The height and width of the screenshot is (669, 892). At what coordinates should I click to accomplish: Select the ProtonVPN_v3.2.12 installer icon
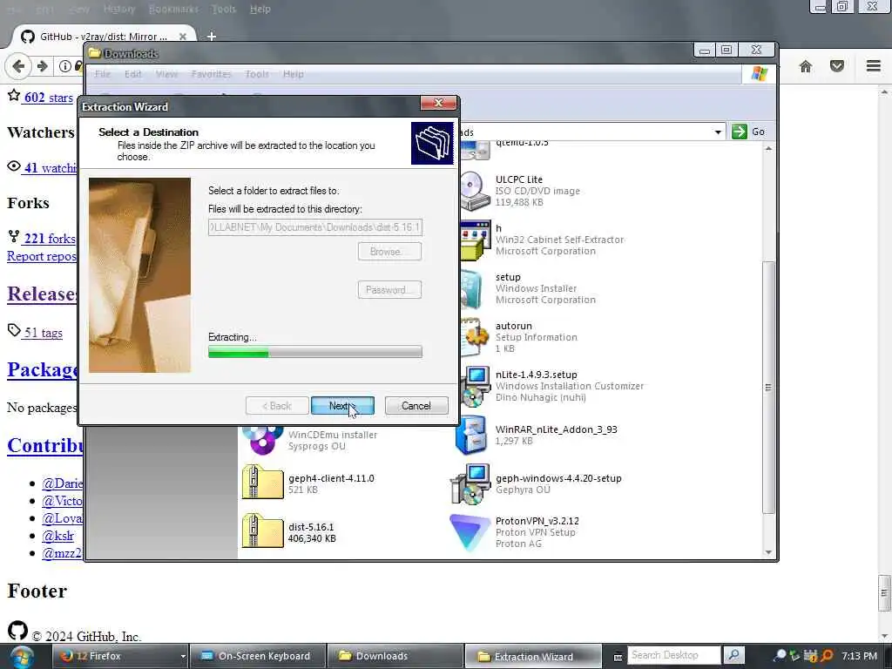point(470,532)
